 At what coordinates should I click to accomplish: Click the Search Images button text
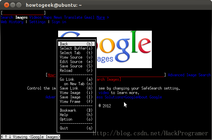pos(109,79)
